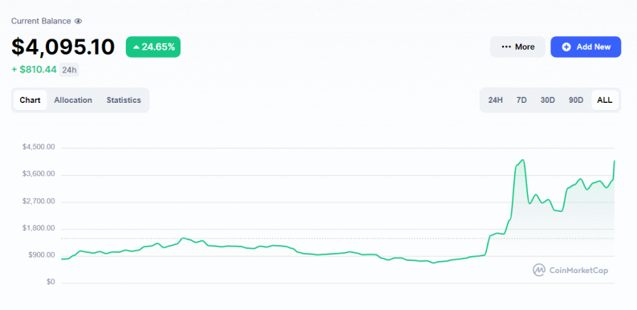
Task: Click the CoinMarketCap logo watermark
Action: click(570, 270)
